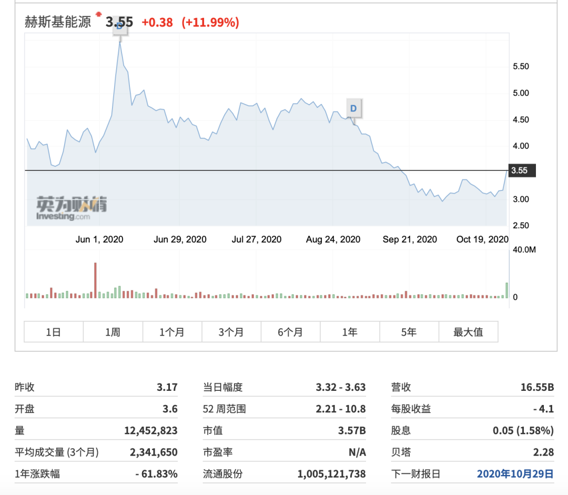Choose the 6个月 time range
The width and height of the screenshot is (568, 495).
pos(290,331)
